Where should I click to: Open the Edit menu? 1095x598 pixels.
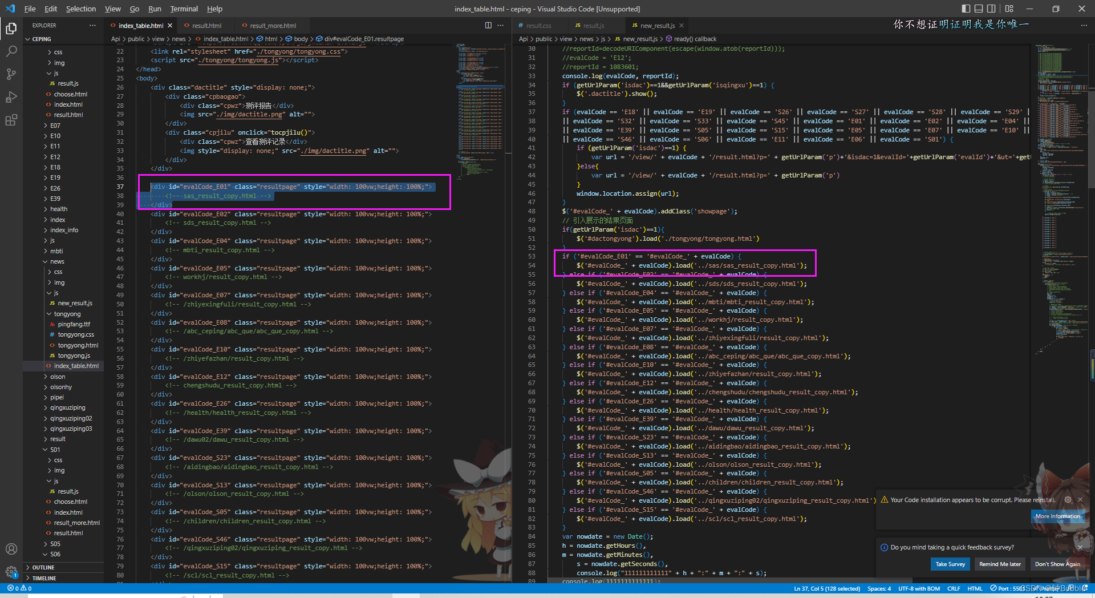tap(51, 9)
